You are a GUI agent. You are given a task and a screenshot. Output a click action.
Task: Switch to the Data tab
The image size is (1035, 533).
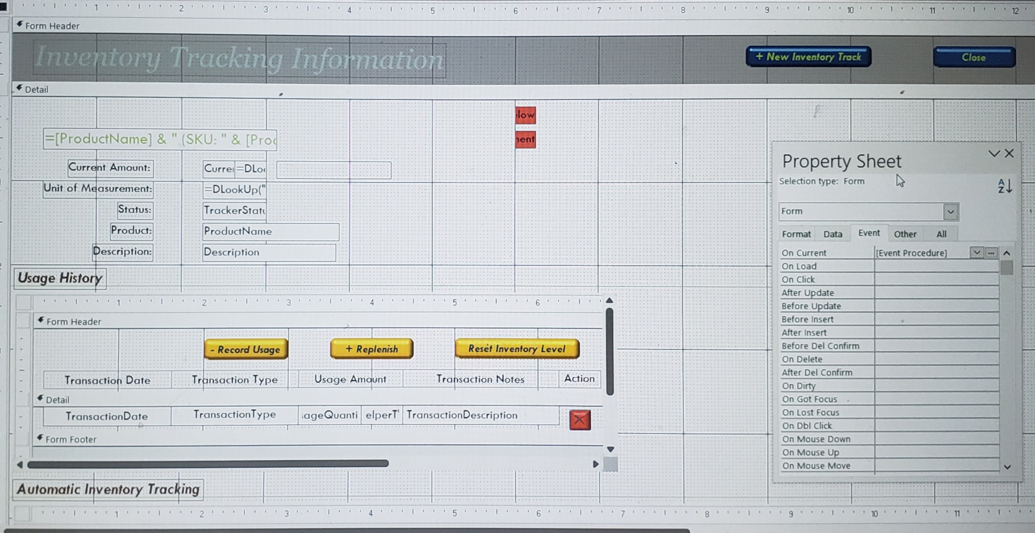click(x=832, y=234)
